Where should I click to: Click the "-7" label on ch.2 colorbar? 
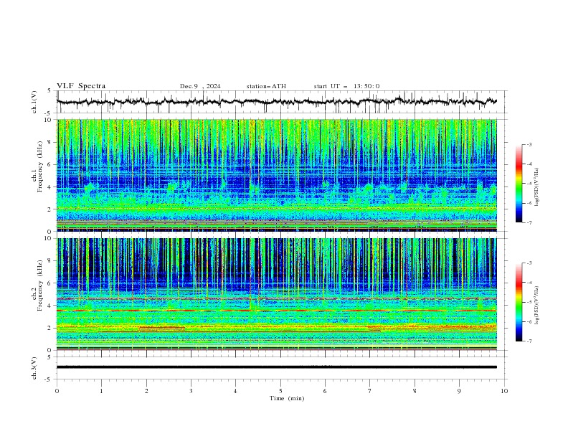point(529,341)
